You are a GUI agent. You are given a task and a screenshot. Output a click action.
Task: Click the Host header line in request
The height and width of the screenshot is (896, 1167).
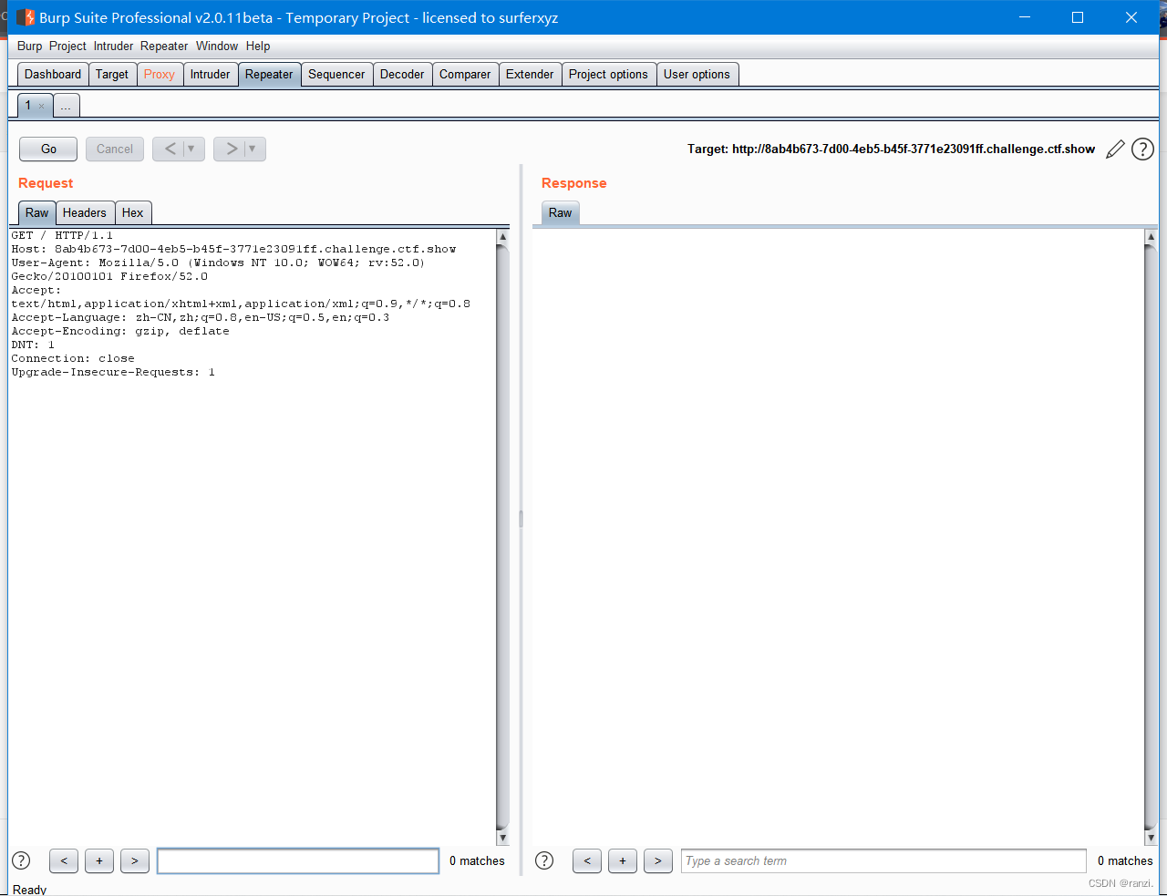(233, 249)
